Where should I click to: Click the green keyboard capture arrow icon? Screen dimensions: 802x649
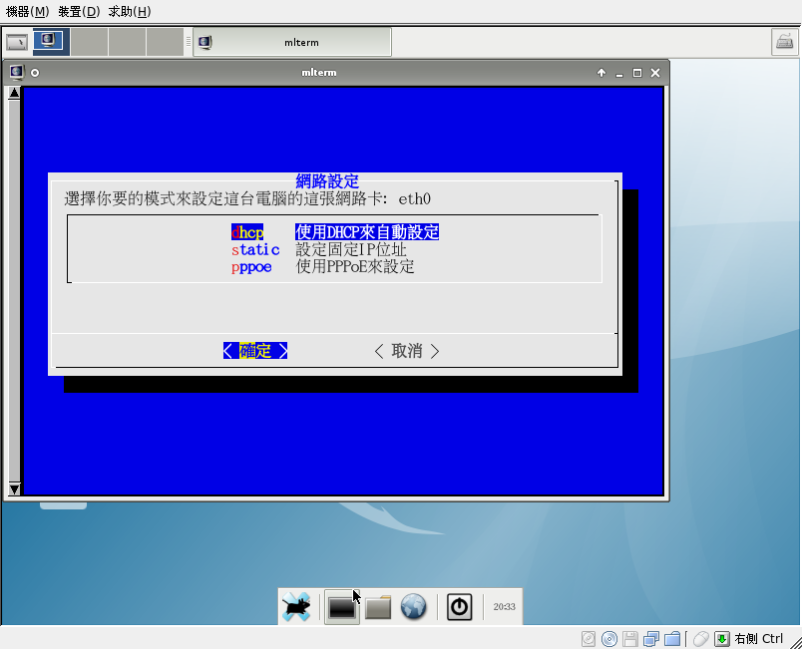[x=721, y=639]
